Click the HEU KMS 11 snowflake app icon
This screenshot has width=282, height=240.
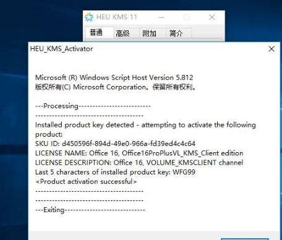(x=89, y=17)
